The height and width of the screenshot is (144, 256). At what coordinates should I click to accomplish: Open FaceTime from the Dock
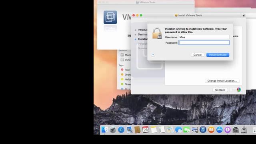(x=186, y=130)
